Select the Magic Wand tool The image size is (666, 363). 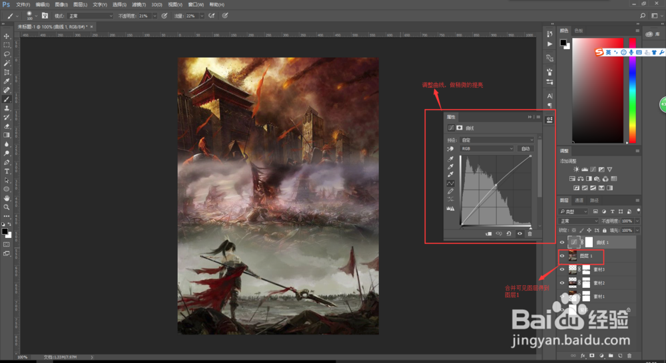(7, 63)
